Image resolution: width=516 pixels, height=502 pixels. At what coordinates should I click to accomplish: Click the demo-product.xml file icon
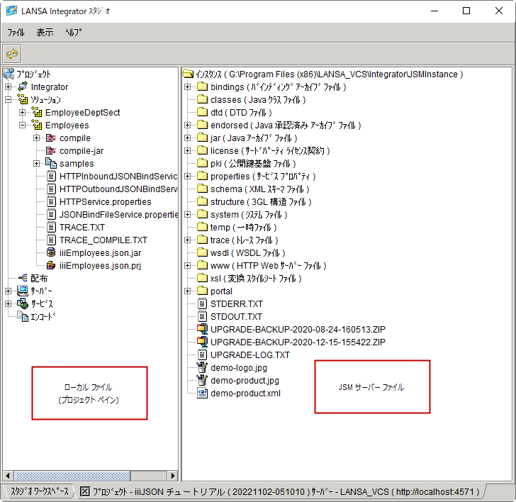click(x=202, y=393)
